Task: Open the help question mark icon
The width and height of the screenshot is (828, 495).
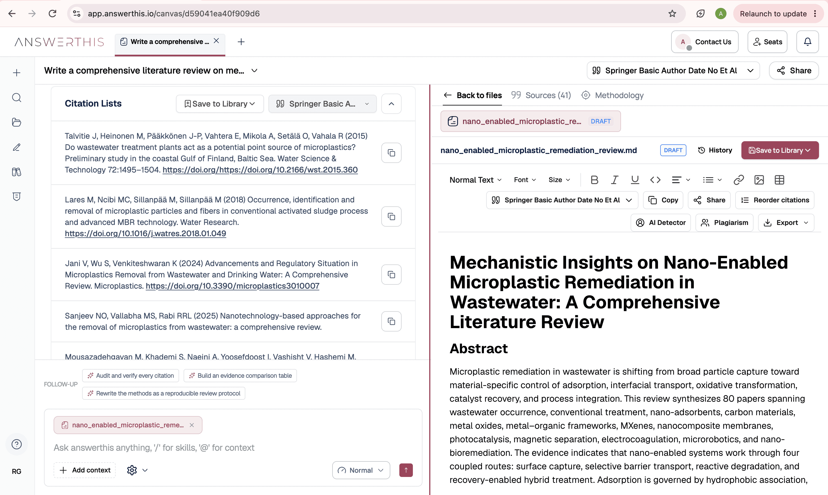Action: (x=17, y=444)
